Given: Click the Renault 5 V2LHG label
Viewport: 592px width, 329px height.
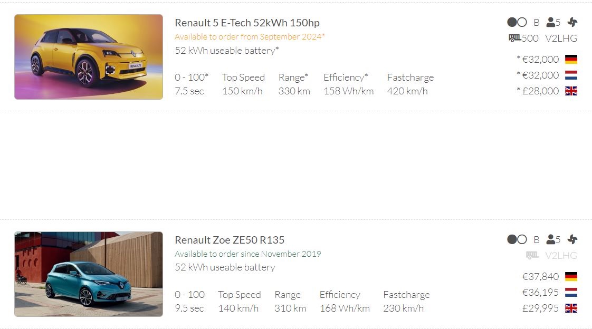Looking at the screenshot, I should (561, 38).
